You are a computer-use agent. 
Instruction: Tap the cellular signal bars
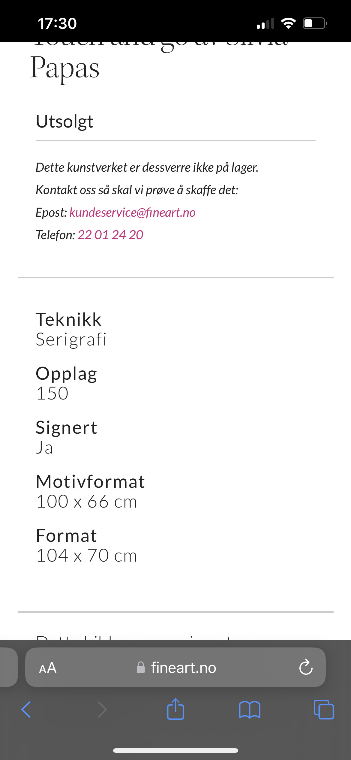click(x=265, y=23)
